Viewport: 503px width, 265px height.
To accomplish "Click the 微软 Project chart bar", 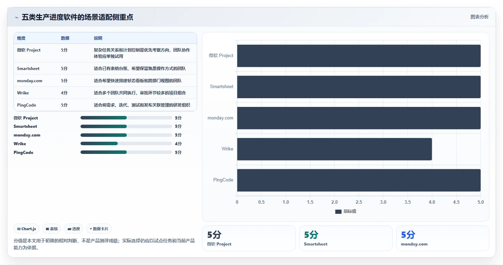I will pos(359,56).
